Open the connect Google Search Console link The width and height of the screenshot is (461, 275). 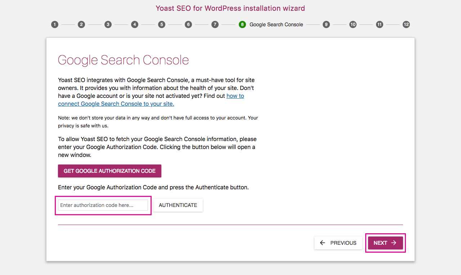coord(151,100)
